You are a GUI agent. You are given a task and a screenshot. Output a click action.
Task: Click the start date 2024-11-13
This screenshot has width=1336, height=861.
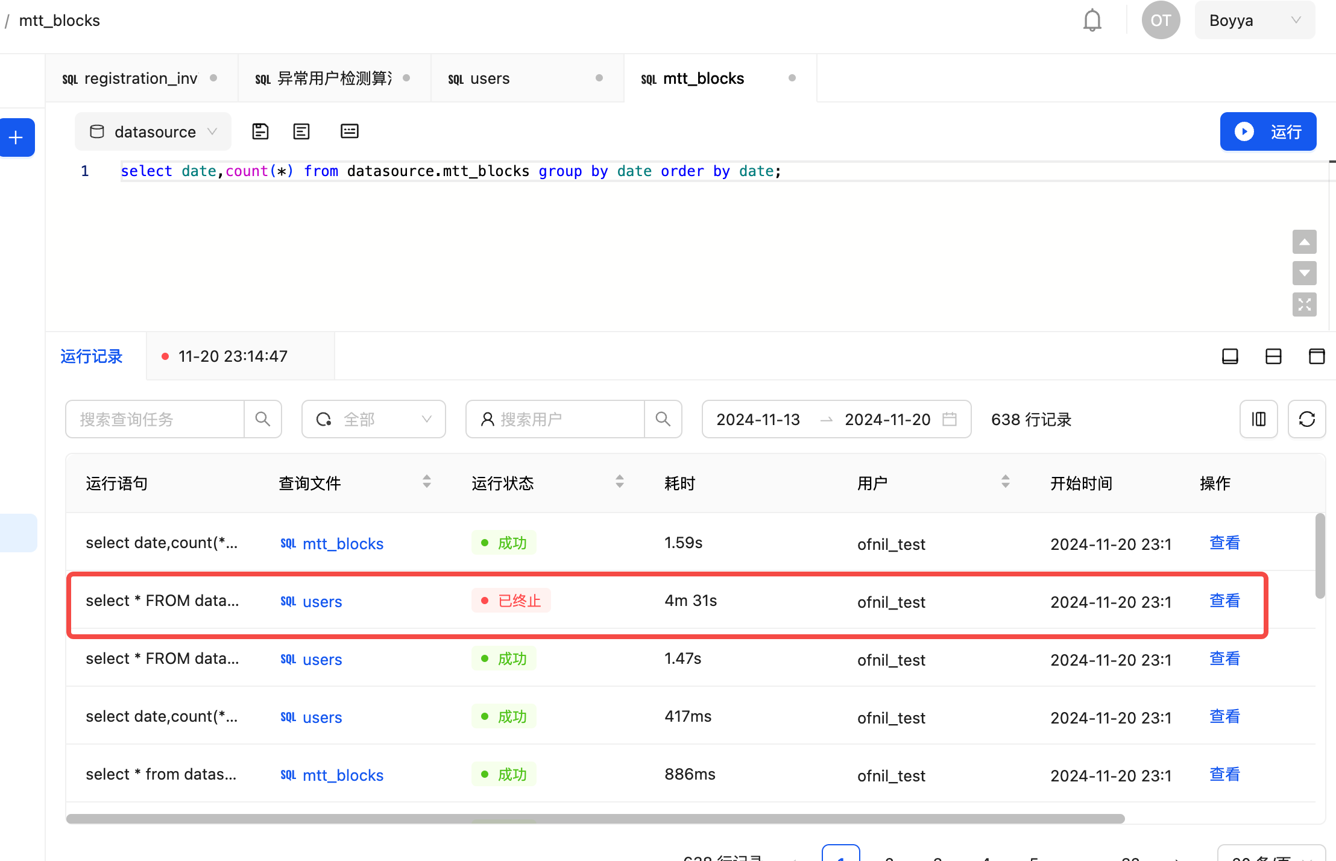758,420
